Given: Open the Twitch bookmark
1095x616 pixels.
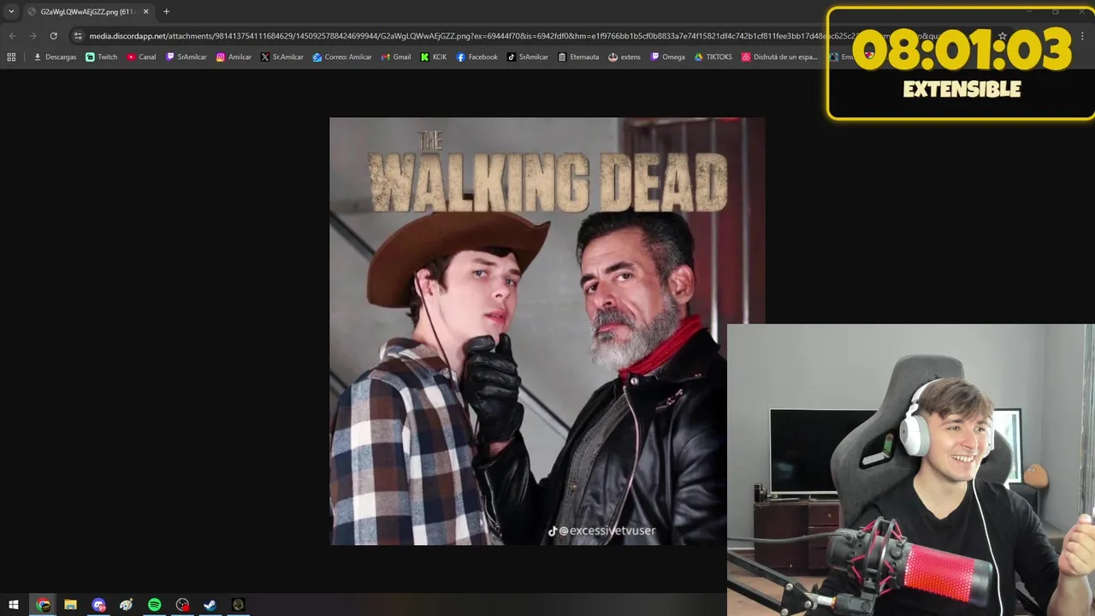Looking at the screenshot, I should click(x=102, y=57).
